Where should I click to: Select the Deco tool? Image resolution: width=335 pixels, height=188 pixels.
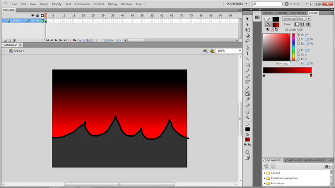pos(248,81)
